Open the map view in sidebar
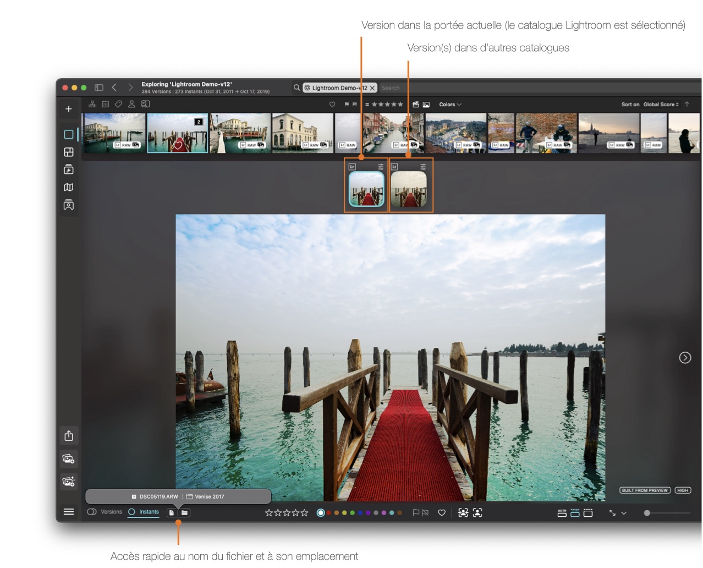The width and height of the screenshot is (703, 568). point(69,187)
